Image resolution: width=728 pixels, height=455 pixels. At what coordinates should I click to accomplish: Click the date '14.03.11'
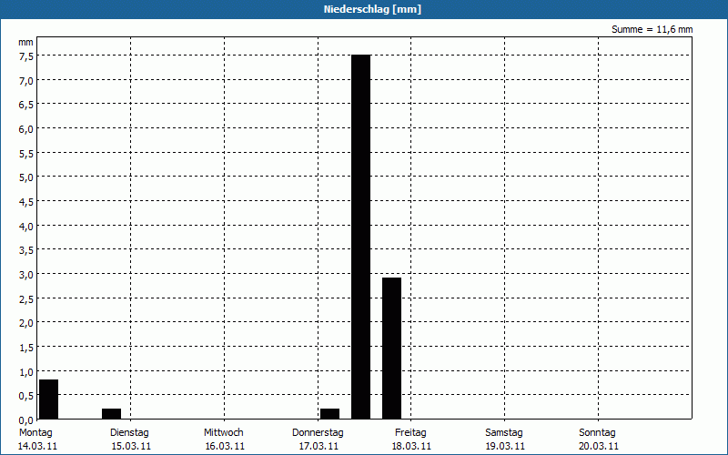[x=37, y=446]
